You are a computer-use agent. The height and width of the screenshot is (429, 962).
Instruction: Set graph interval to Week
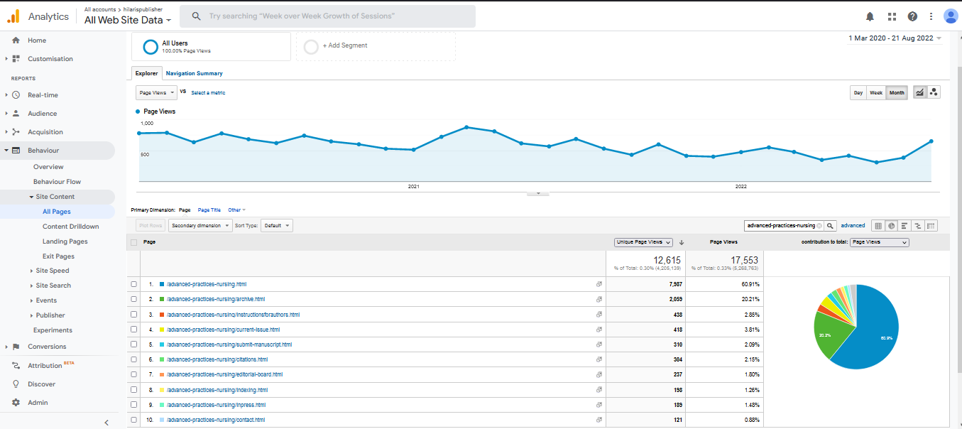click(876, 93)
